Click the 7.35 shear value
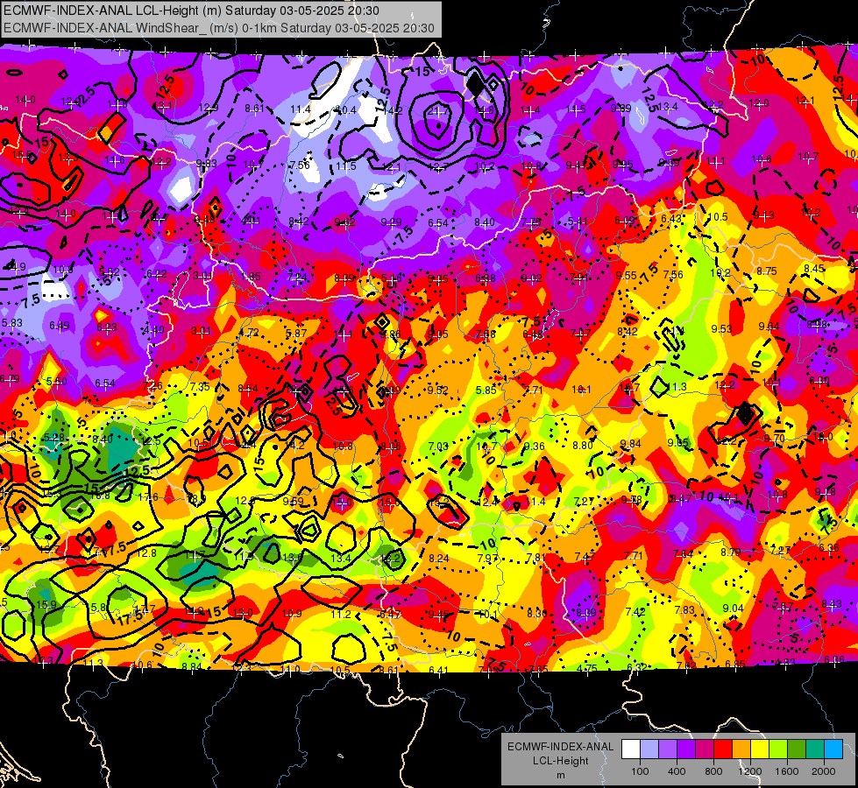Image resolution: width=858 pixels, height=788 pixels. (x=200, y=387)
